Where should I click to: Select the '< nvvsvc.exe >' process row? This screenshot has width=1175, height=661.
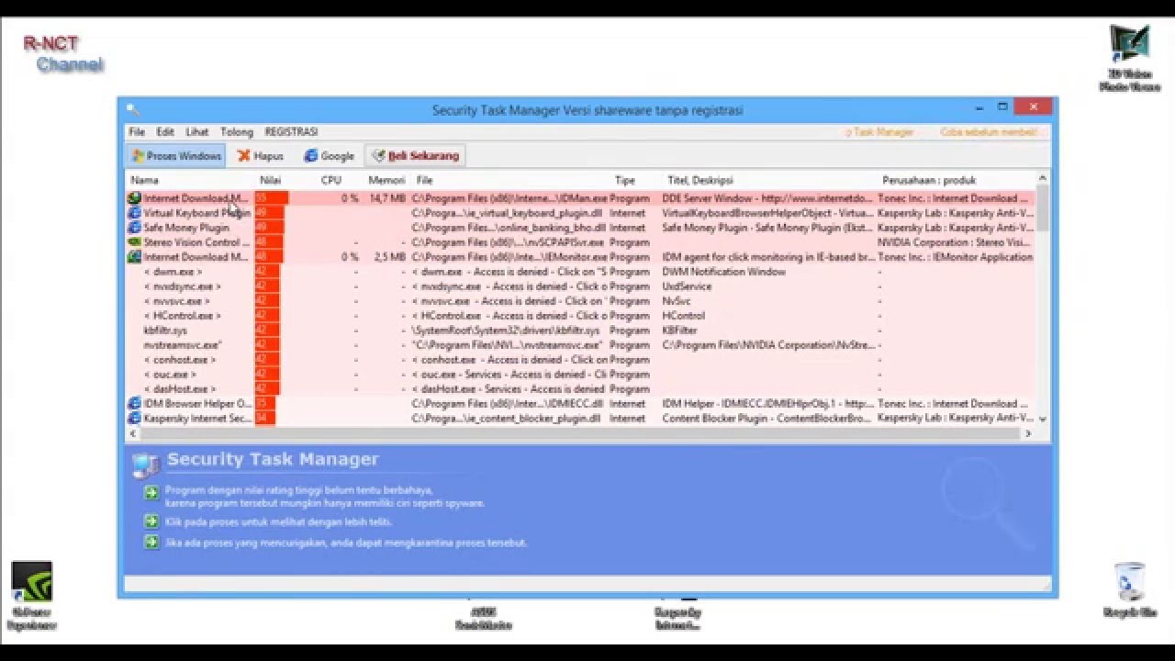[x=580, y=301]
